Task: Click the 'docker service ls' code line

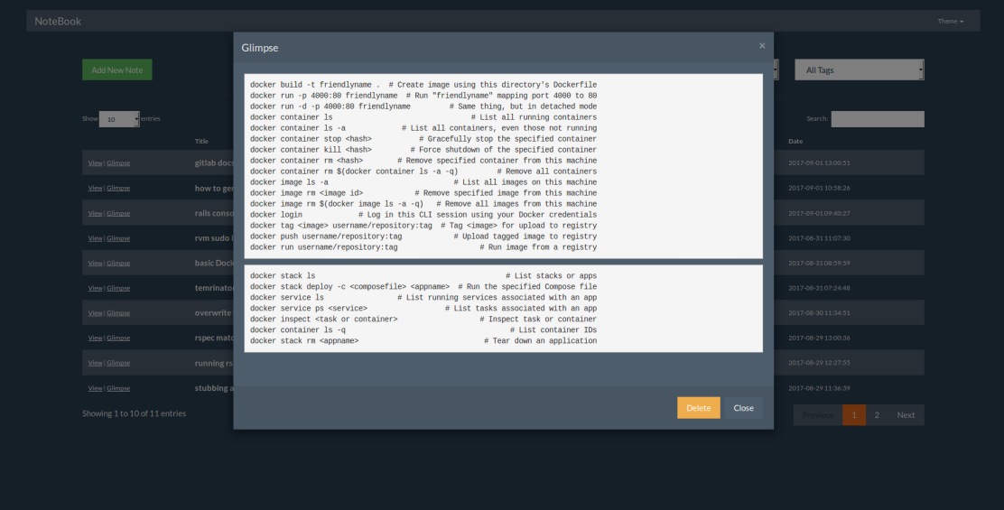Action: [x=423, y=298]
